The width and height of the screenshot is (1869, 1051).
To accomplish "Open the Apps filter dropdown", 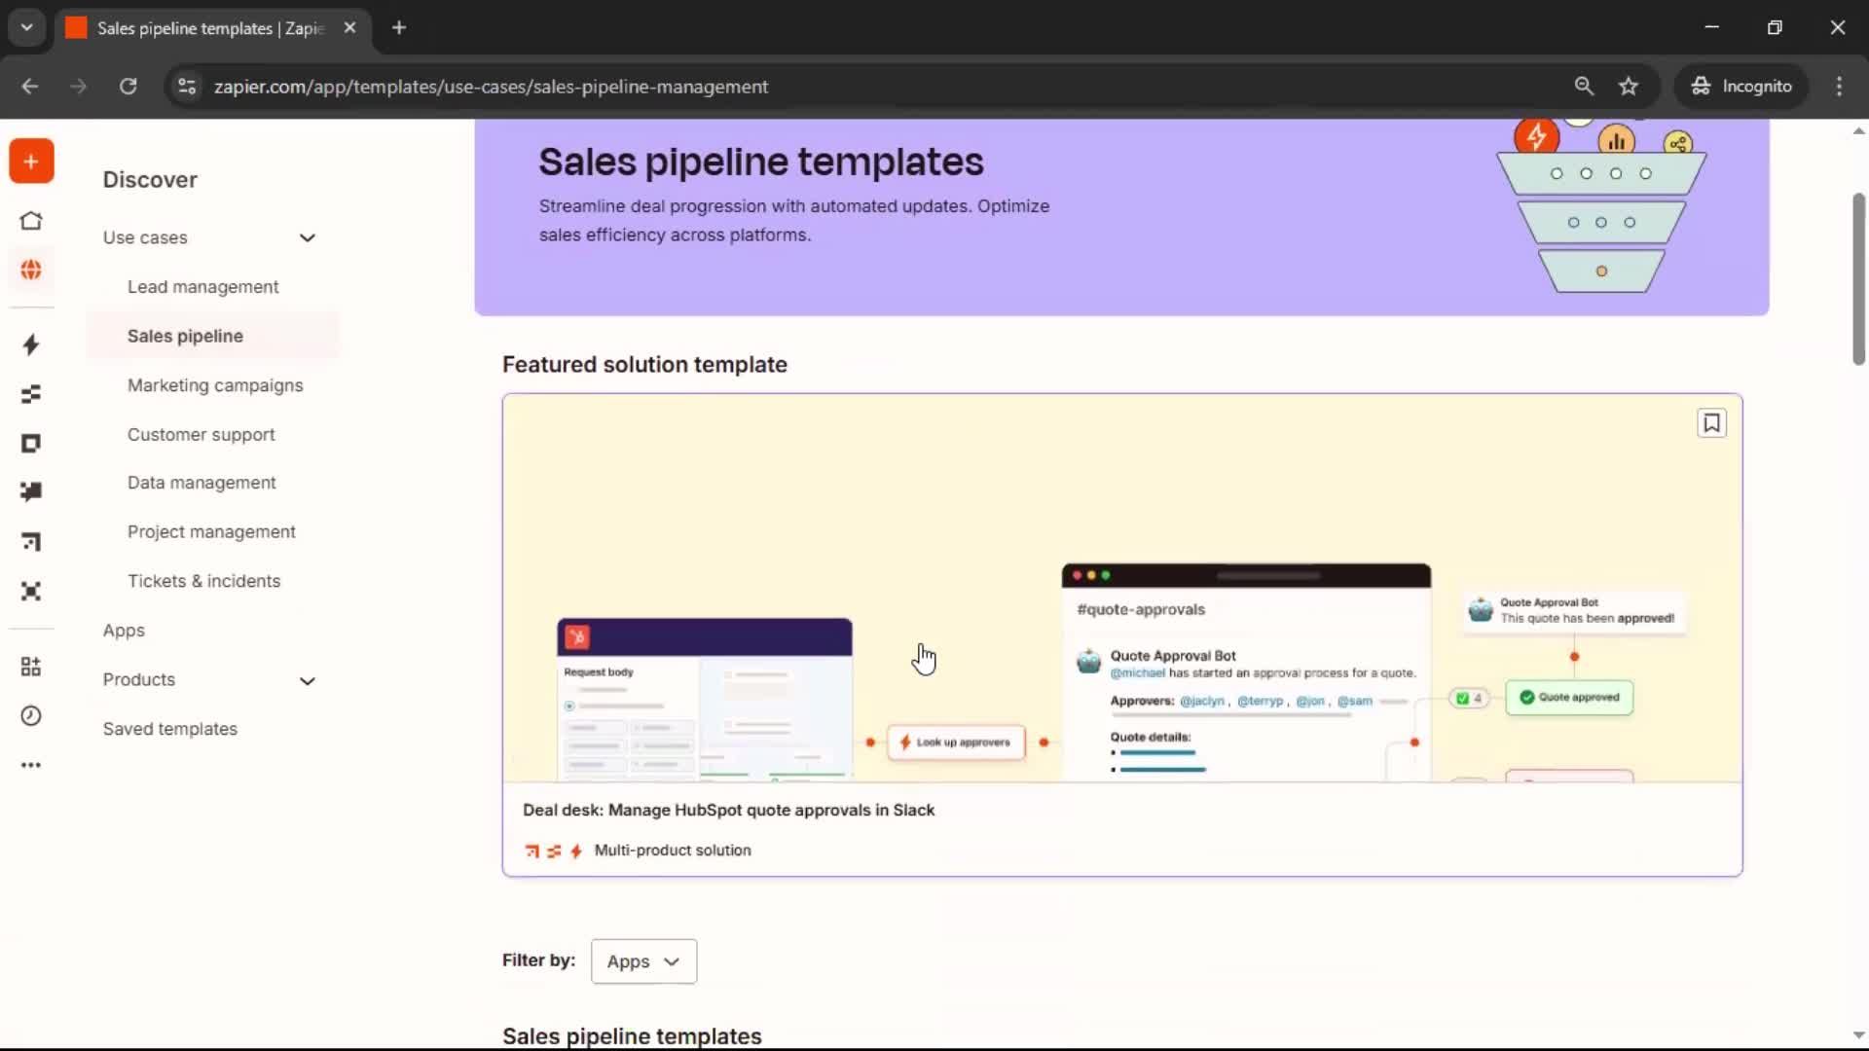I will tap(643, 961).
